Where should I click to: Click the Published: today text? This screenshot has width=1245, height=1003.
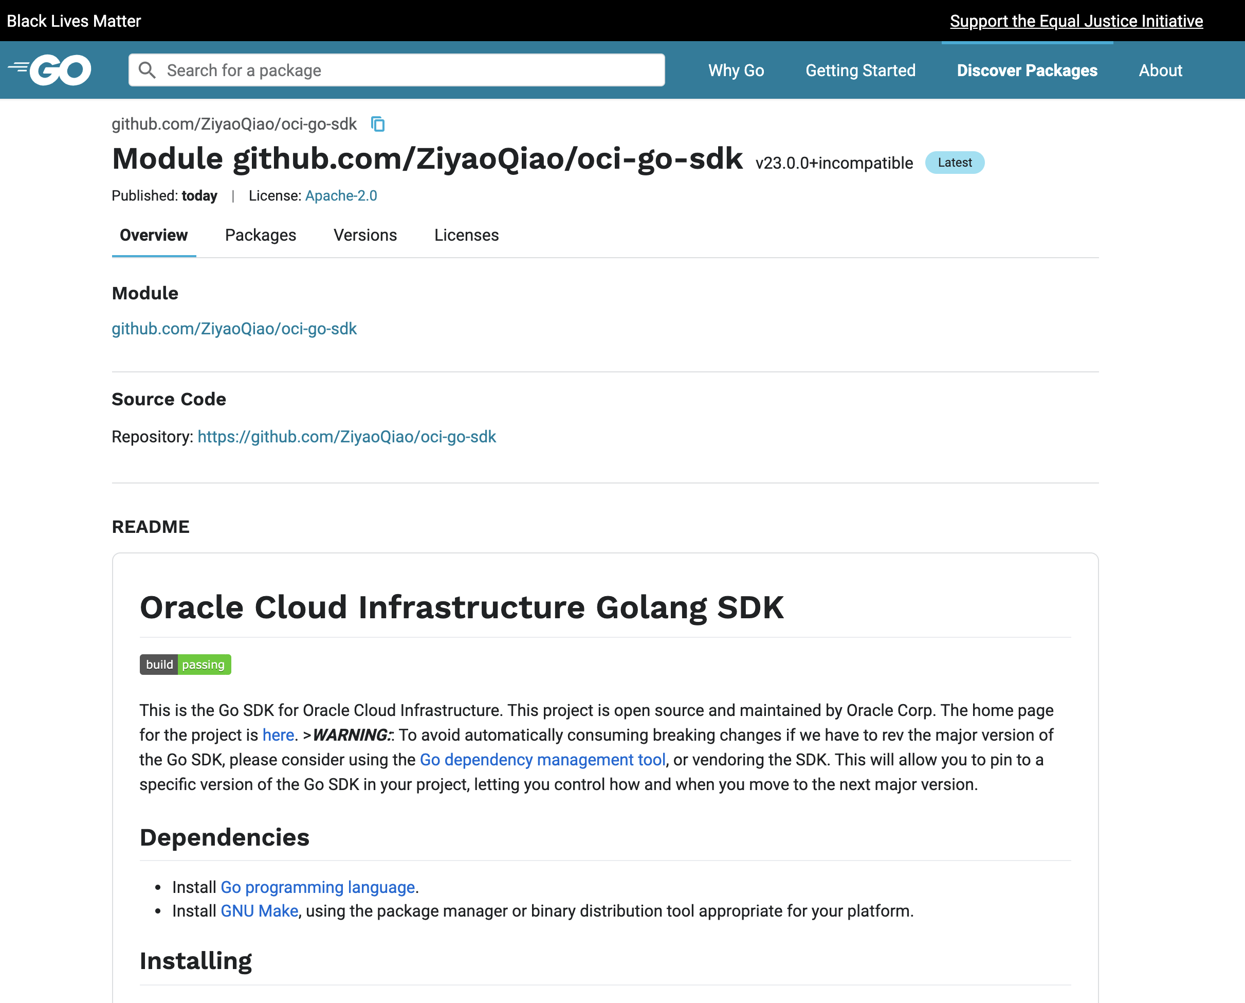coord(164,196)
